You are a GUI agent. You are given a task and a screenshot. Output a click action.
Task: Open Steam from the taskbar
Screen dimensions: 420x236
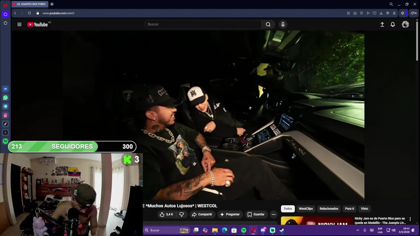[x=282, y=230]
